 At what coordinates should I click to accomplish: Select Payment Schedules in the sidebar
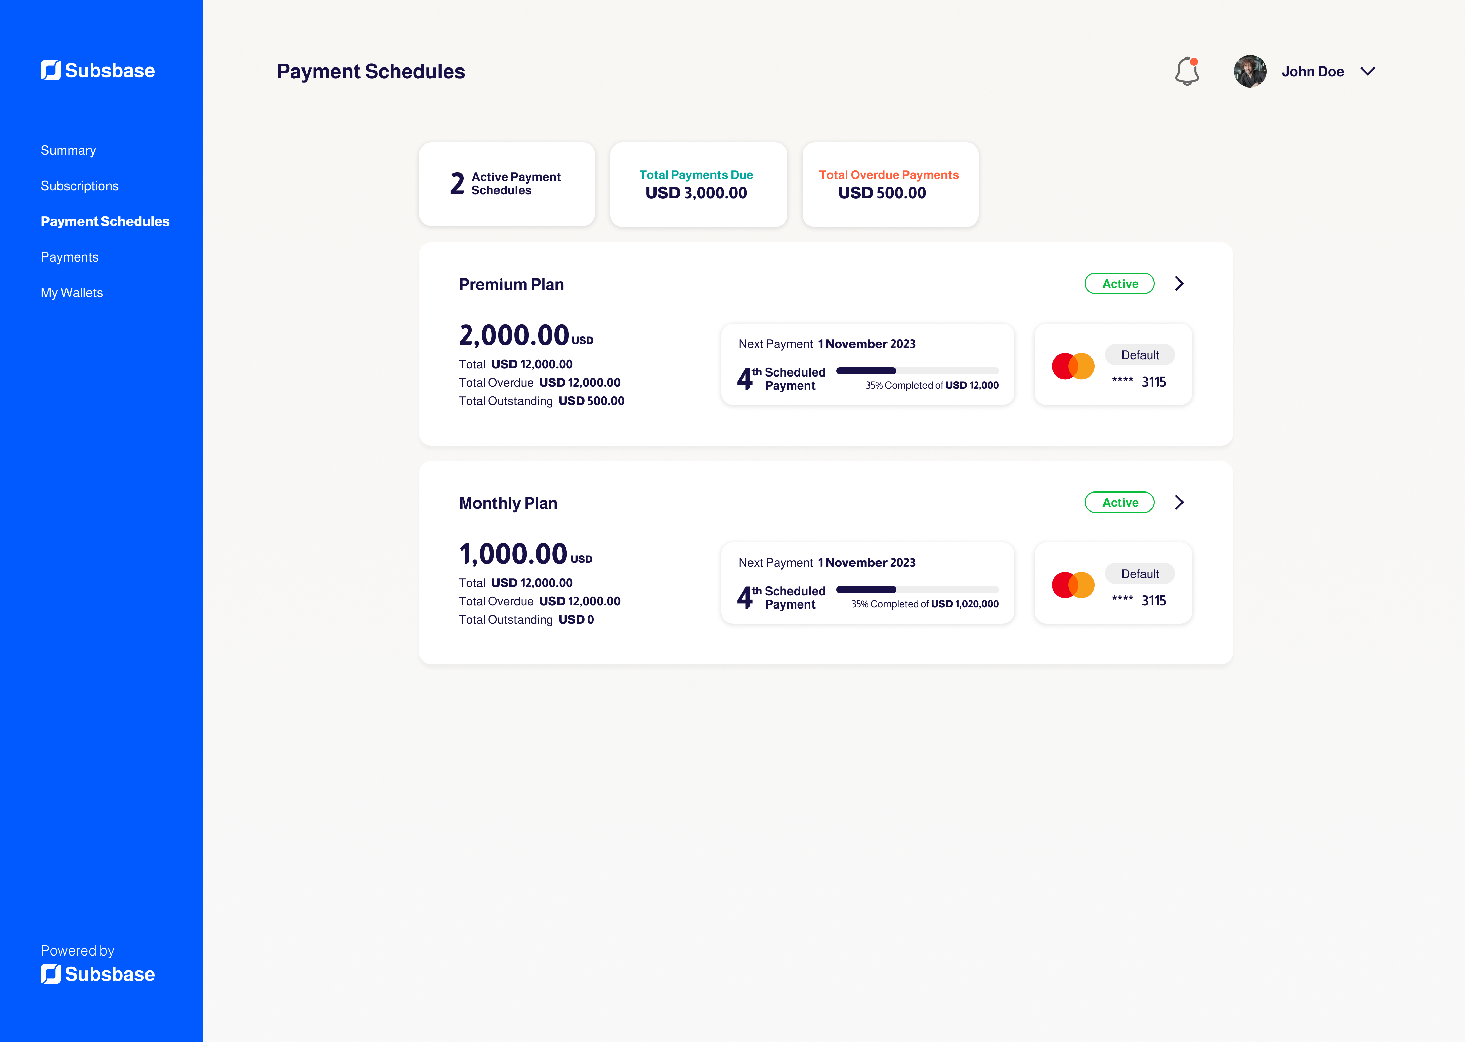point(105,221)
